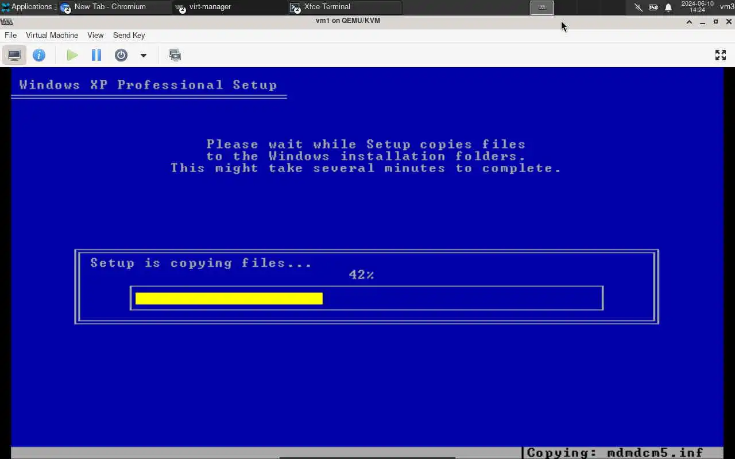Screen dimensions: 735x459
Task: Switch to New Tab - Chromium window
Action: (115, 7)
